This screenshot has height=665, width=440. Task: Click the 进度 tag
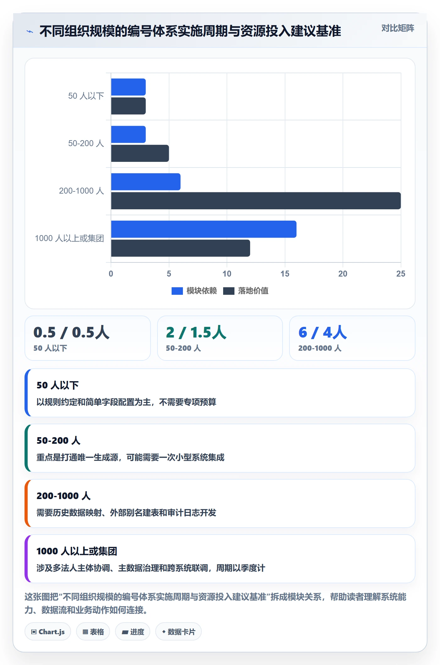tap(133, 631)
